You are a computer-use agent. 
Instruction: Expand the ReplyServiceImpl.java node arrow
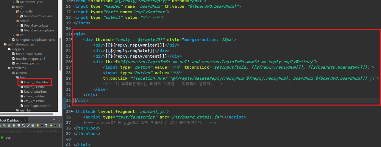click(x=17, y=30)
